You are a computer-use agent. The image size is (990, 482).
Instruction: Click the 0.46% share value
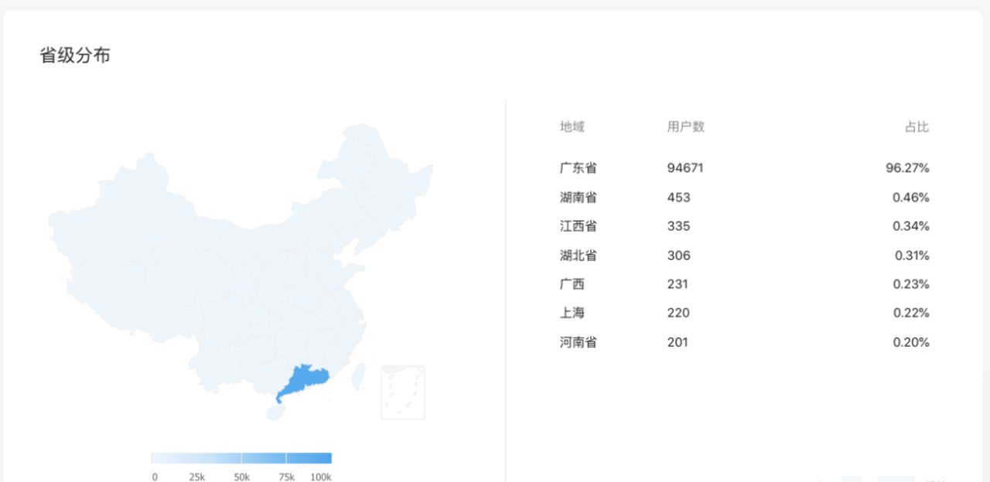click(x=911, y=197)
